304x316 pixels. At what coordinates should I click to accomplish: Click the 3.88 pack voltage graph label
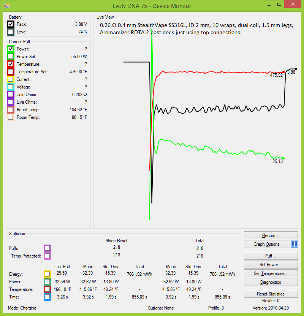(x=291, y=72)
